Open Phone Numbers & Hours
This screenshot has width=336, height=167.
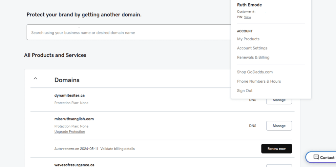click(x=259, y=81)
